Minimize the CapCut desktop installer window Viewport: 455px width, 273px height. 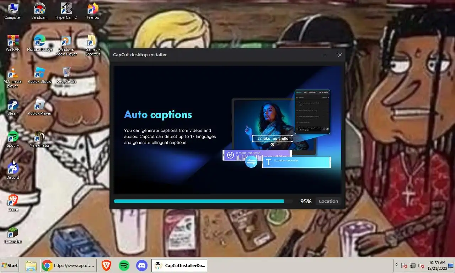pyautogui.click(x=325, y=55)
